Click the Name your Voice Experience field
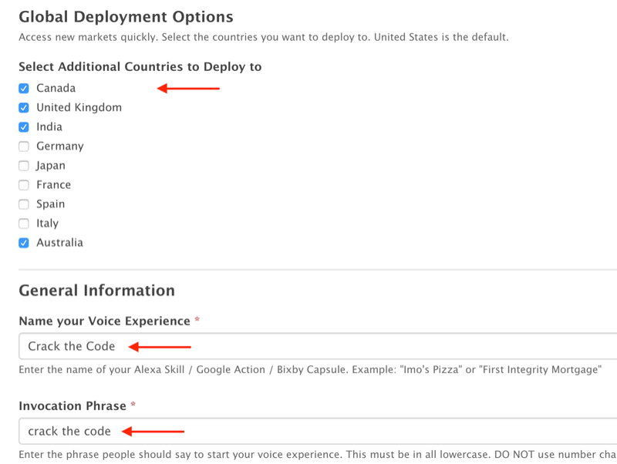617x464 pixels. [x=318, y=346]
